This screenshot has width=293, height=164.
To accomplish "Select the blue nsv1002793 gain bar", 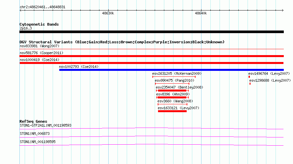I will click(x=171, y=70).
